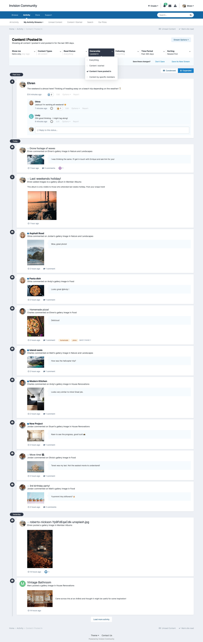Open the sailboat sunset album thumbnail
Image resolution: width=203 pixels, height=642 pixels.
pyautogui.click(x=42, y=206)
